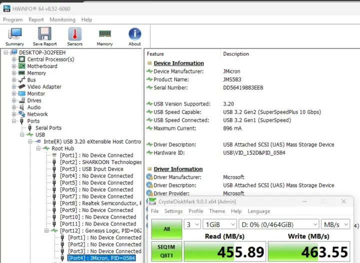Select Port2 SHARKOON Technologies entry

(100, 162)
